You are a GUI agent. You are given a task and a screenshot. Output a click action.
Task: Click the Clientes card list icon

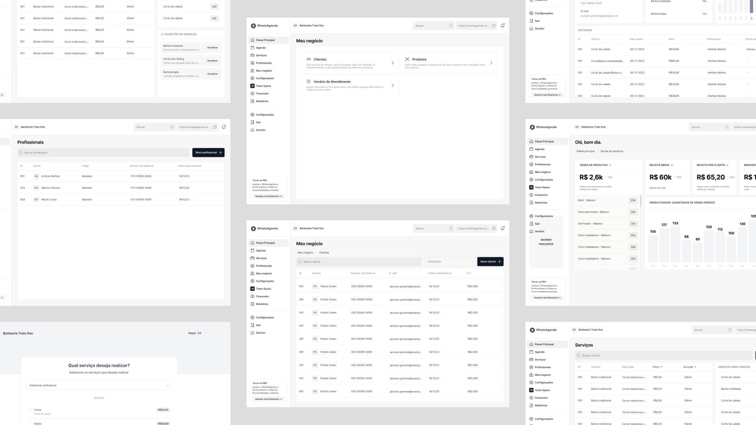[309, 59]
